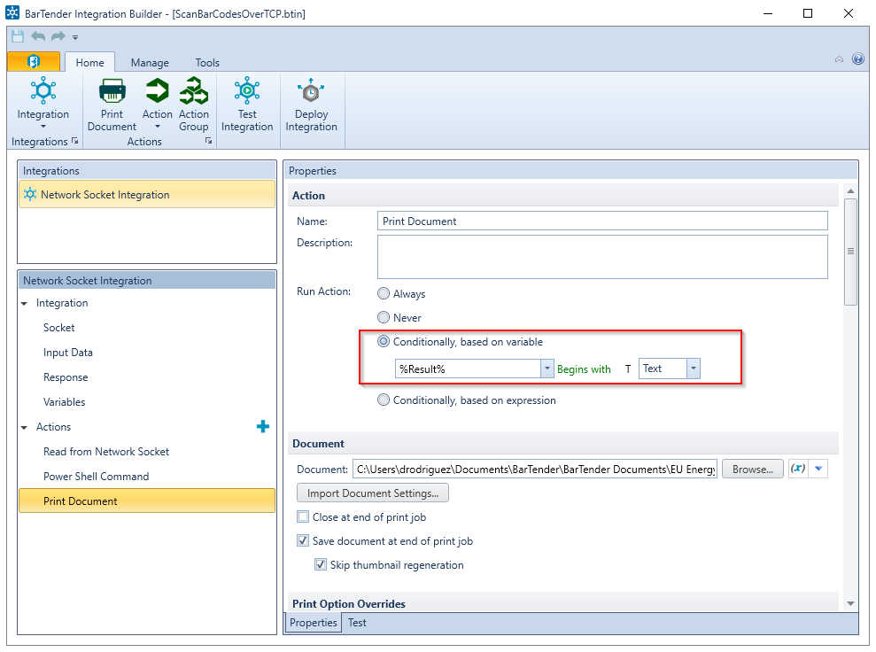
Task: Switch to the Test bottom tab
Action: point(357,623)
